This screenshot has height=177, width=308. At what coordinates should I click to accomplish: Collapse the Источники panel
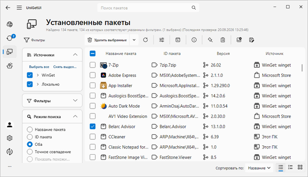[x=75, y=54]
